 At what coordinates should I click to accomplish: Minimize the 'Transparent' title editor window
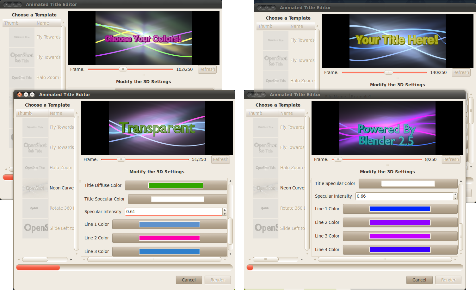click(26, 95)
